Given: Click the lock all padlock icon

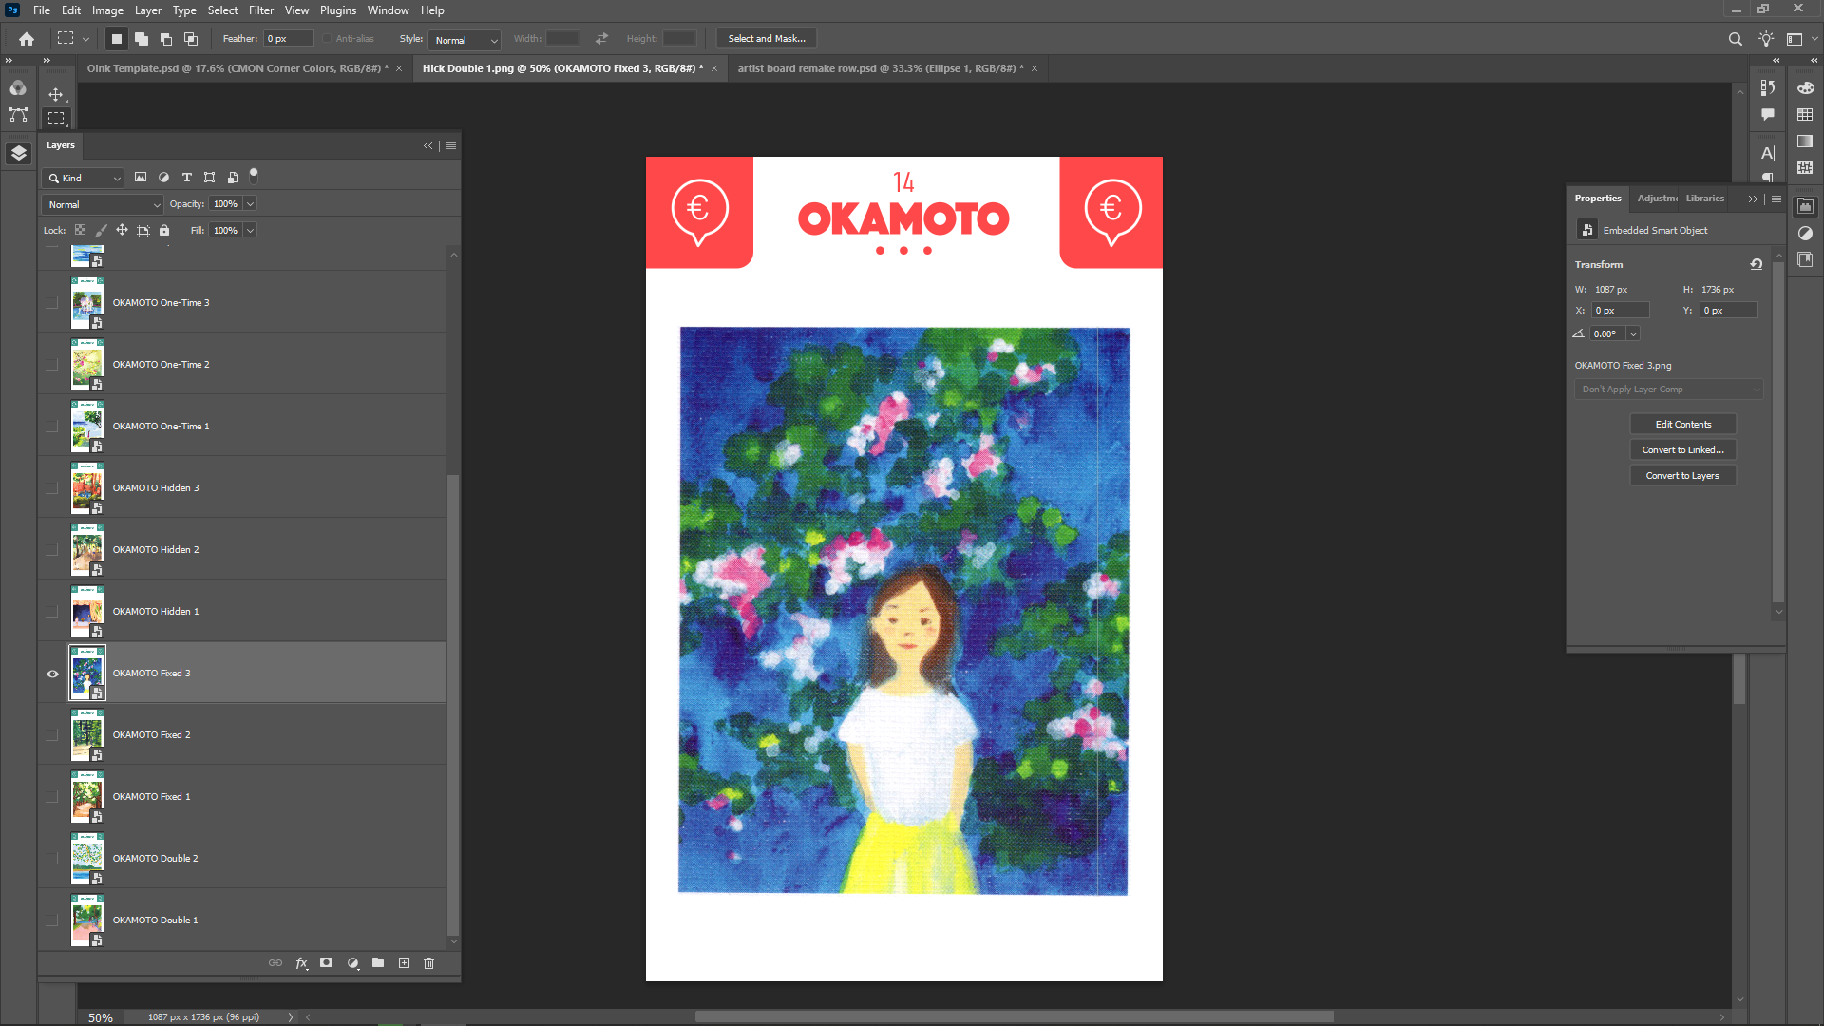Looking at the screenshot, I should pyautogui.click(x=164, y=230).
